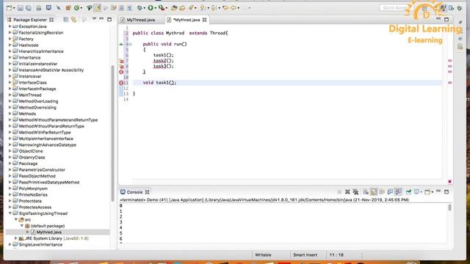The width and height of the screenshot is (470, 264).
Task: Open the Run button dropdown arrow
Action: tap(155, 8)
